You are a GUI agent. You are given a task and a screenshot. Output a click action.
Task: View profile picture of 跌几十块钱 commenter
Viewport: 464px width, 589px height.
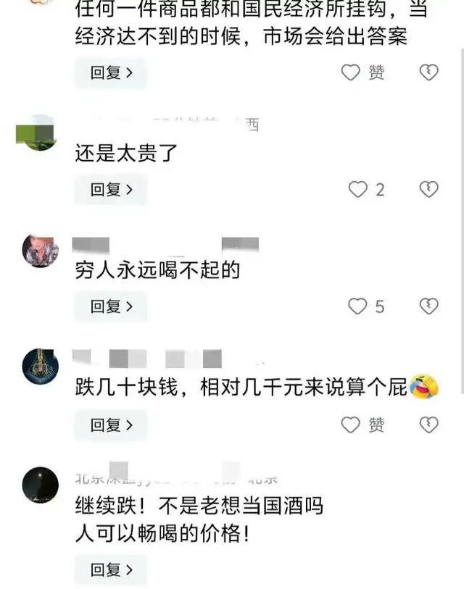point(40,367)
